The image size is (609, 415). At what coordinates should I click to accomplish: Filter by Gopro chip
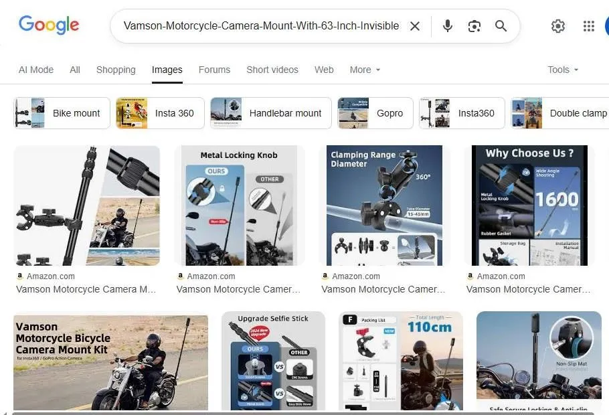click(x=375, y=113)
